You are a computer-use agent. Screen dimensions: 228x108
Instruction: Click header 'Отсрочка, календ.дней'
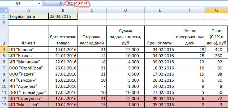point(92,36)
